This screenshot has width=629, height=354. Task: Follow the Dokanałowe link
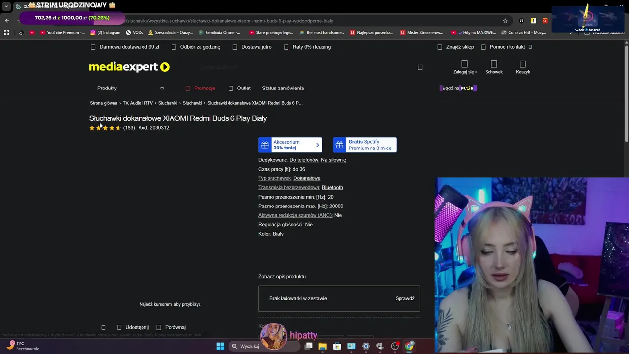coord(307,178)
